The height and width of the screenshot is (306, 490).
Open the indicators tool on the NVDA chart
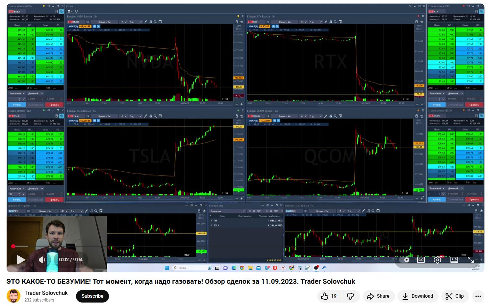(x=151, y=22)
